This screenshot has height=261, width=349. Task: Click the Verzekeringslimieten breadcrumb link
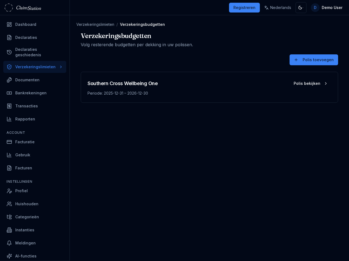(95, 24)
